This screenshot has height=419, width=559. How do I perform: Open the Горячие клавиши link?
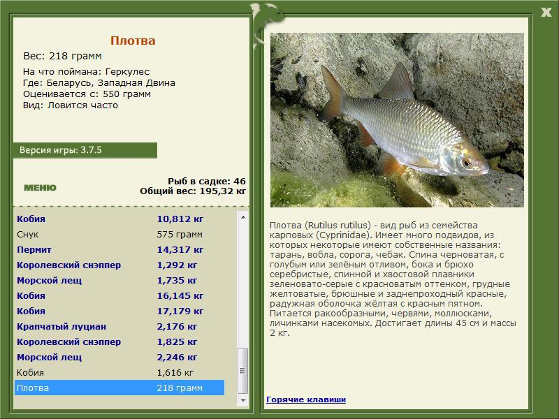(306, 399)
